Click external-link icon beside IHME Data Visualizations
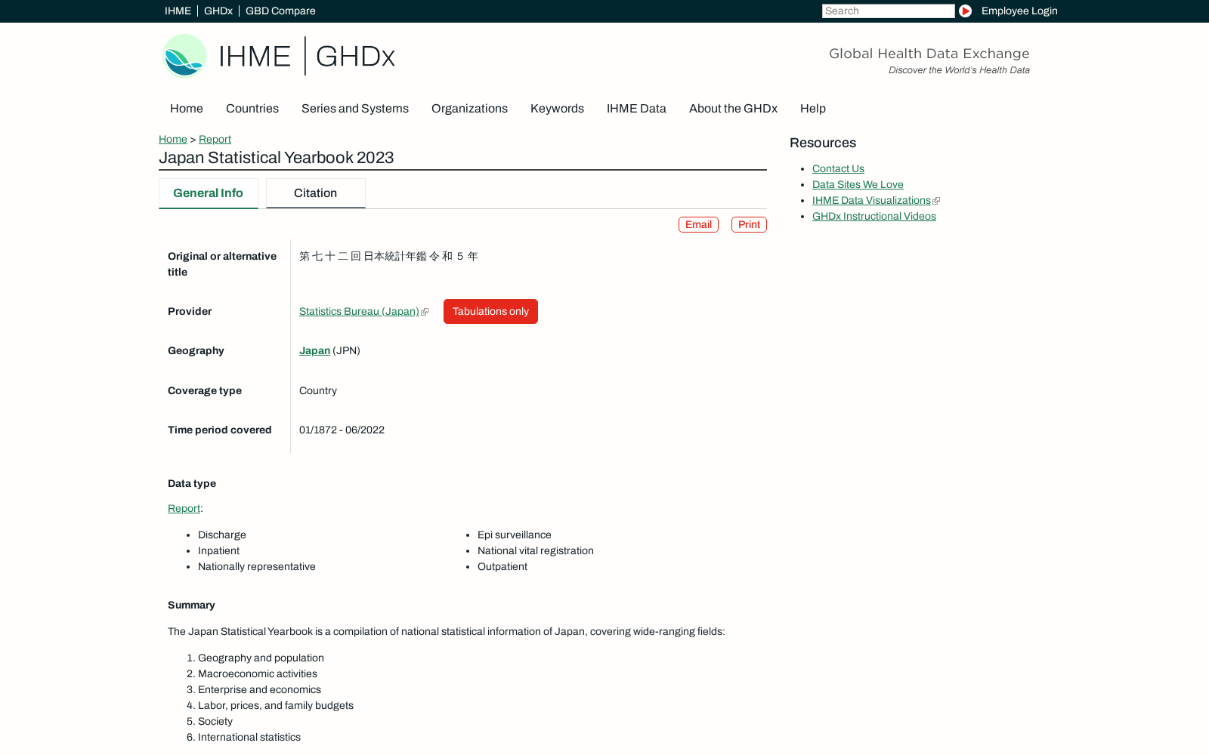1209x755 pixels. pyautogui.click(x=936, y=201)
